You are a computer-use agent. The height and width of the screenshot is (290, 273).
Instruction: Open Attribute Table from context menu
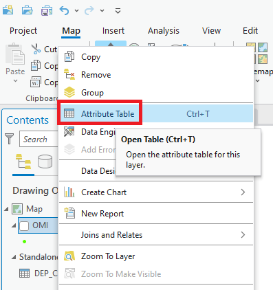(156, 113)
